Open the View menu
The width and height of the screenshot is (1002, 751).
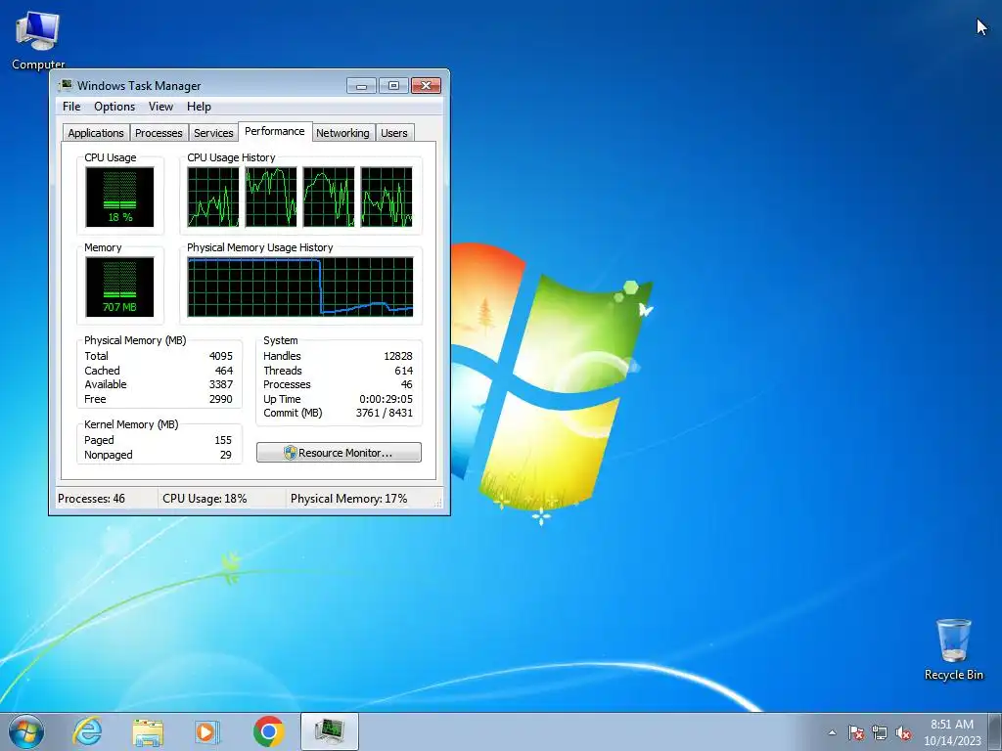(160, 107)
